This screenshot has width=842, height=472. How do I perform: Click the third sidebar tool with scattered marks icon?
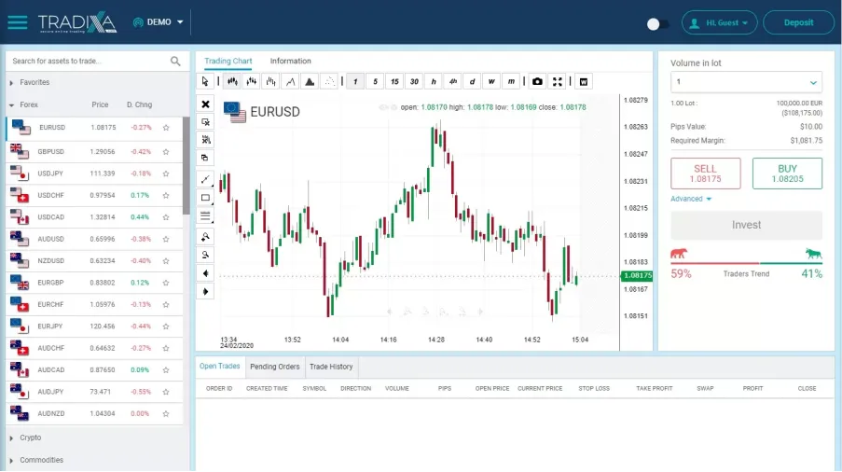pyautogui.click(x=205, y=140)
